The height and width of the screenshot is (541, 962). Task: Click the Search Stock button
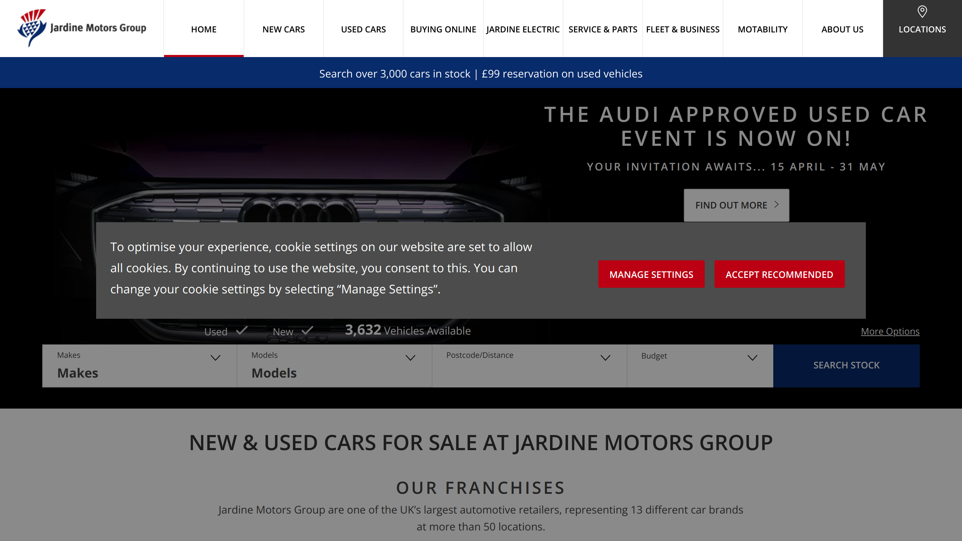[x=846, y=366]
